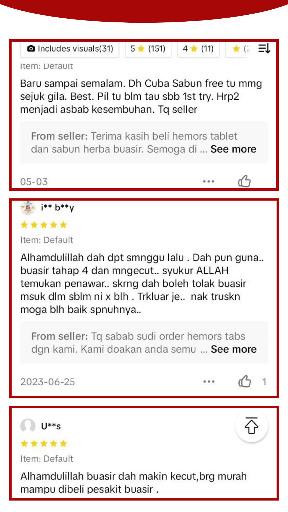
Task: Open three-dot menu on 2023-06-25 review
Action: pos(209,382)
